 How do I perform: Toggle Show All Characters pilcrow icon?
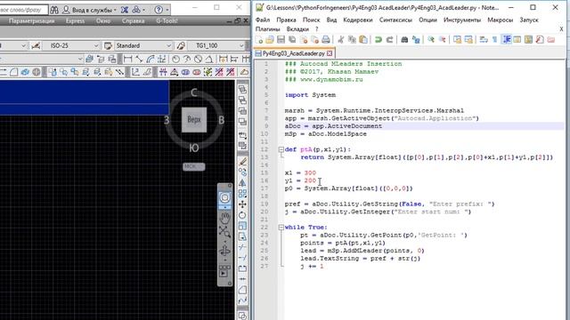[x=495, y=39]
